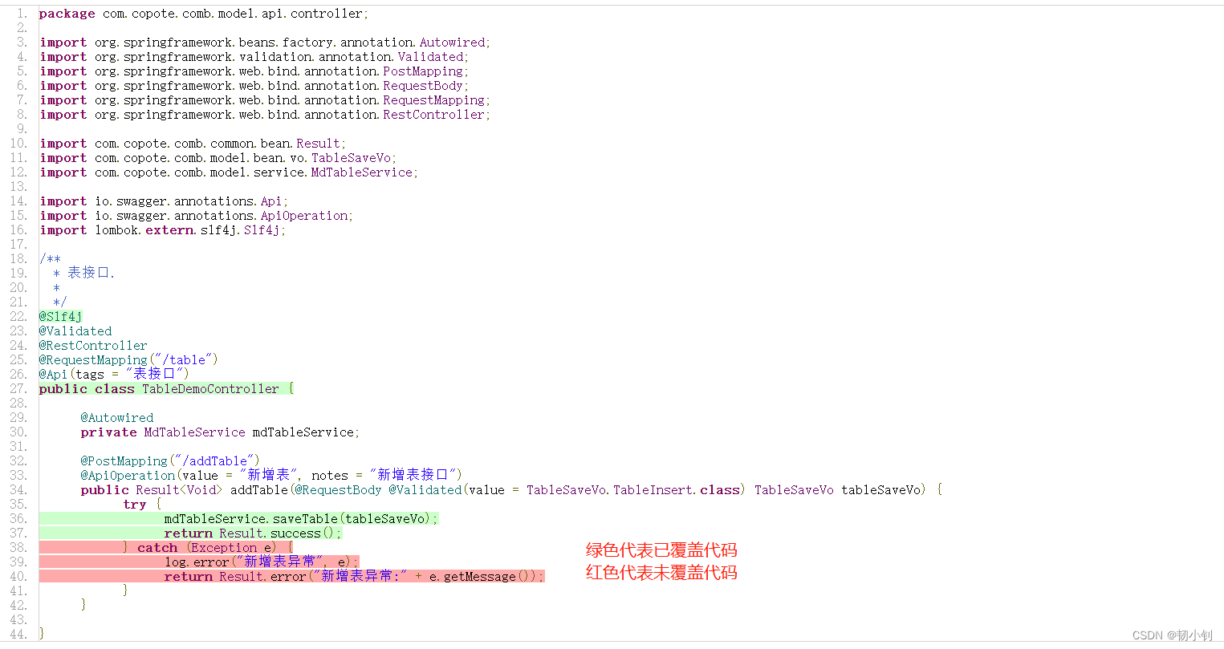Select the Autowired import on line 3
The image size is (1224, 649).
(x=265, y=43)
